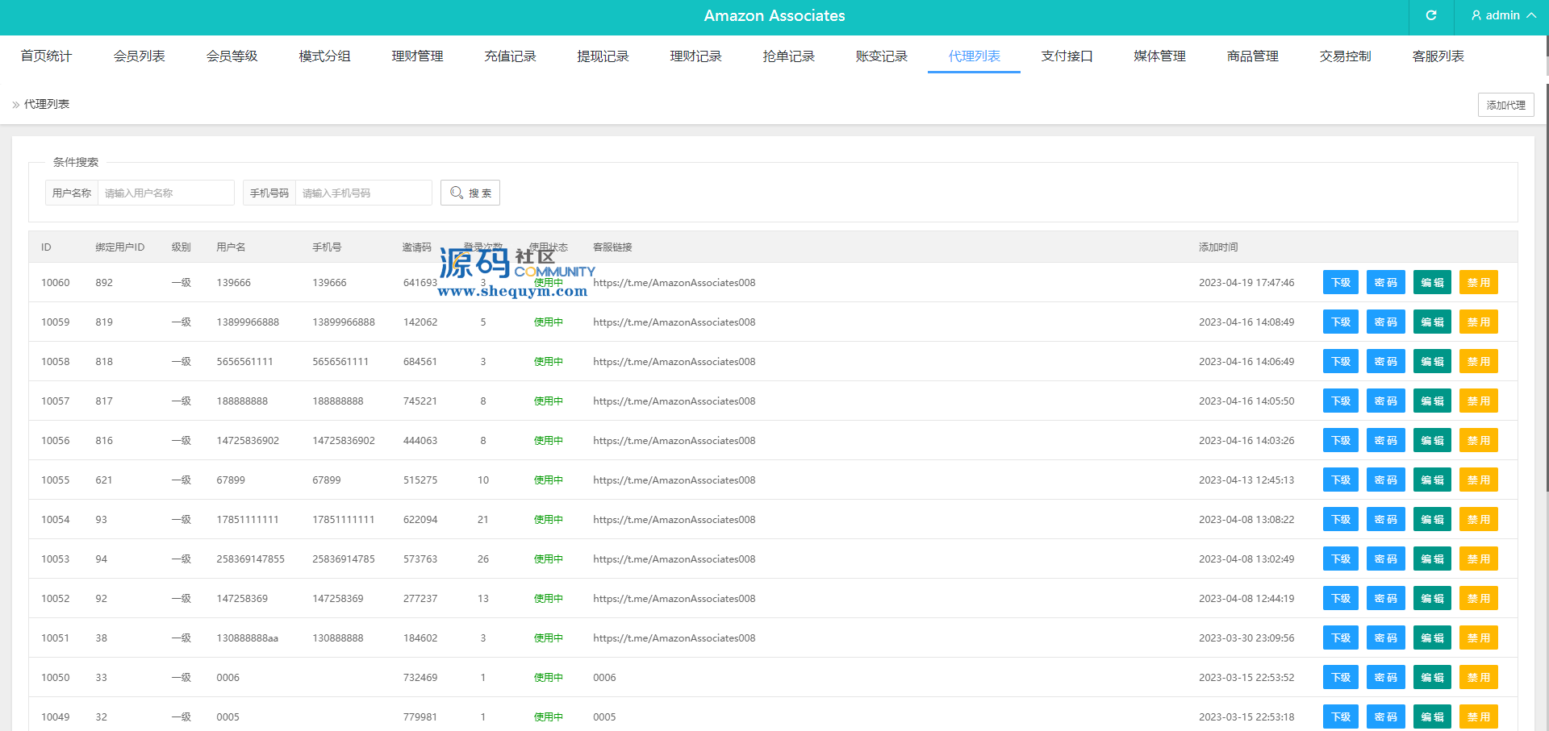Click 密码 for agent ID 10058

click(x=1386, y=361)
